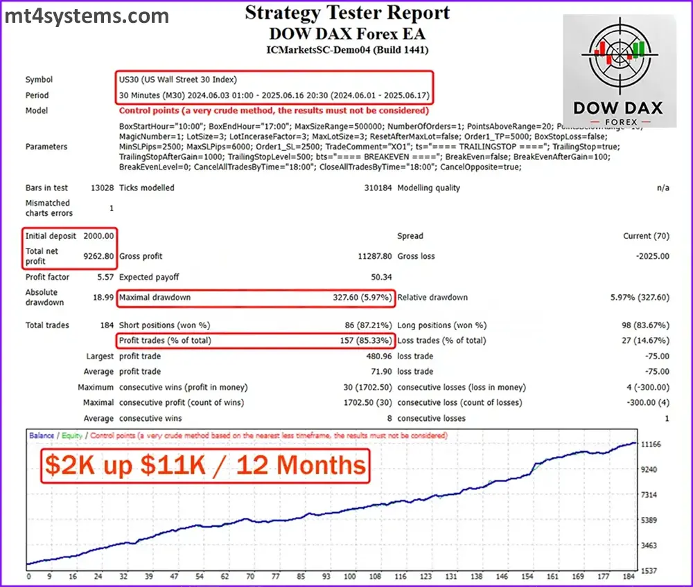Click the red Control points model warning
This screenshot has width=693, height=587.
274,111
